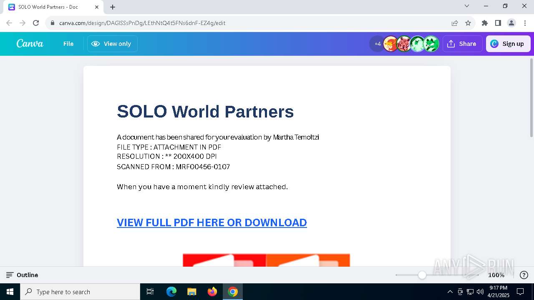534x300 pixels.
Task: Click the text 'SCANNED FROM : MRF00456-0107'
Action: tap(173, 167)
